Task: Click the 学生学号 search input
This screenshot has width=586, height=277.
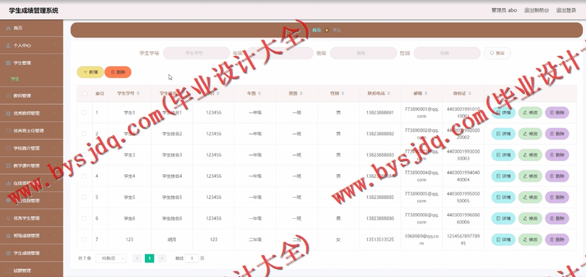Action: coord(197,54)
